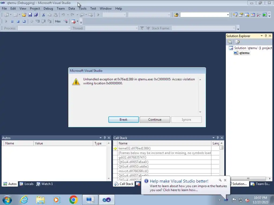Open the Undo history dropdown arrow
The height and width of the screenshot is (205, 274).
[x=68, y=15]
